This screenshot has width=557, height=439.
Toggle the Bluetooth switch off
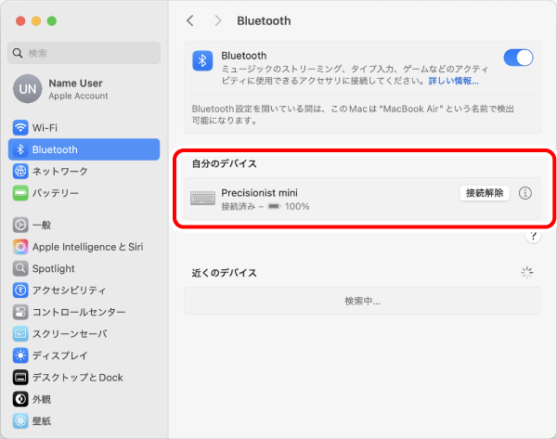pyautogui.click(x=518, y=58)
